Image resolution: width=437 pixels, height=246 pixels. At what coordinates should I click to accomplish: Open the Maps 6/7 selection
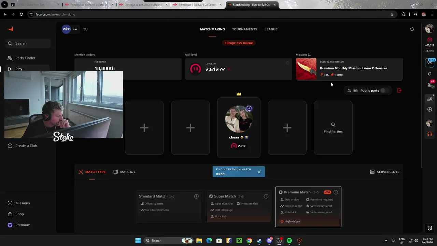[124, 172]
